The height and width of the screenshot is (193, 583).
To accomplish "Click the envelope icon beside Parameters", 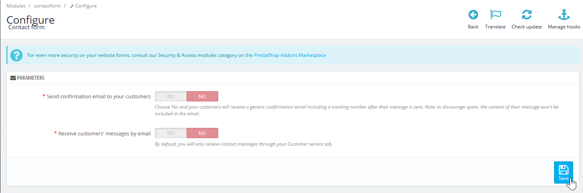I will pyautogui.click(x=13, y=78).
